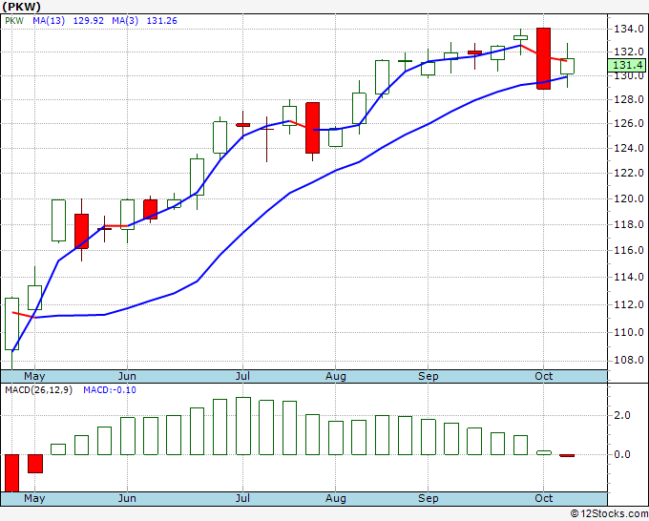The height and width of the screenshot is (521, 649).
Task: Click the 120.0 price axis label
Action: [628, 198]
